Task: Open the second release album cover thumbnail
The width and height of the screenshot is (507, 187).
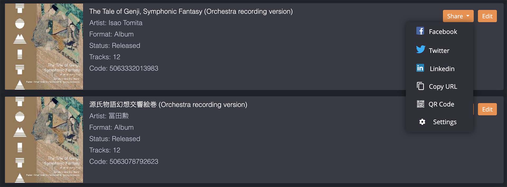Action: 44,140
